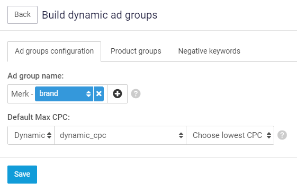Open the dynamic_cpc field dropdown
The height and width of the screenshot is (191, 297).
tap(120, 135)
